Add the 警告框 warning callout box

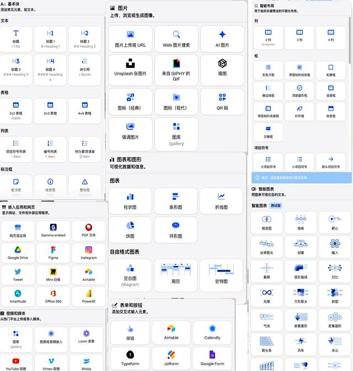84,185
